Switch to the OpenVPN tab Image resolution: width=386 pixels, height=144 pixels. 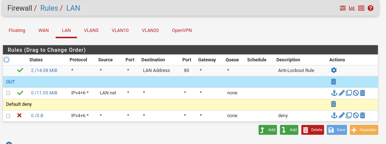click(182, 30)
